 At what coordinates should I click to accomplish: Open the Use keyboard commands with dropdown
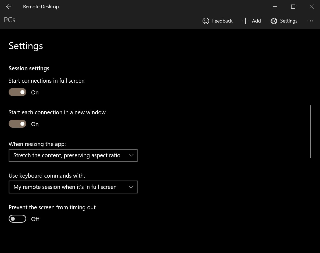coord(73,187)
